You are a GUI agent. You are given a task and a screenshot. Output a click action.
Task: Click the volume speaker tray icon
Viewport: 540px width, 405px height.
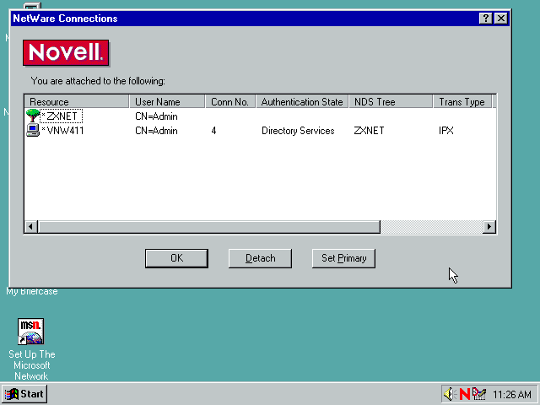click(x=449, y=394)
